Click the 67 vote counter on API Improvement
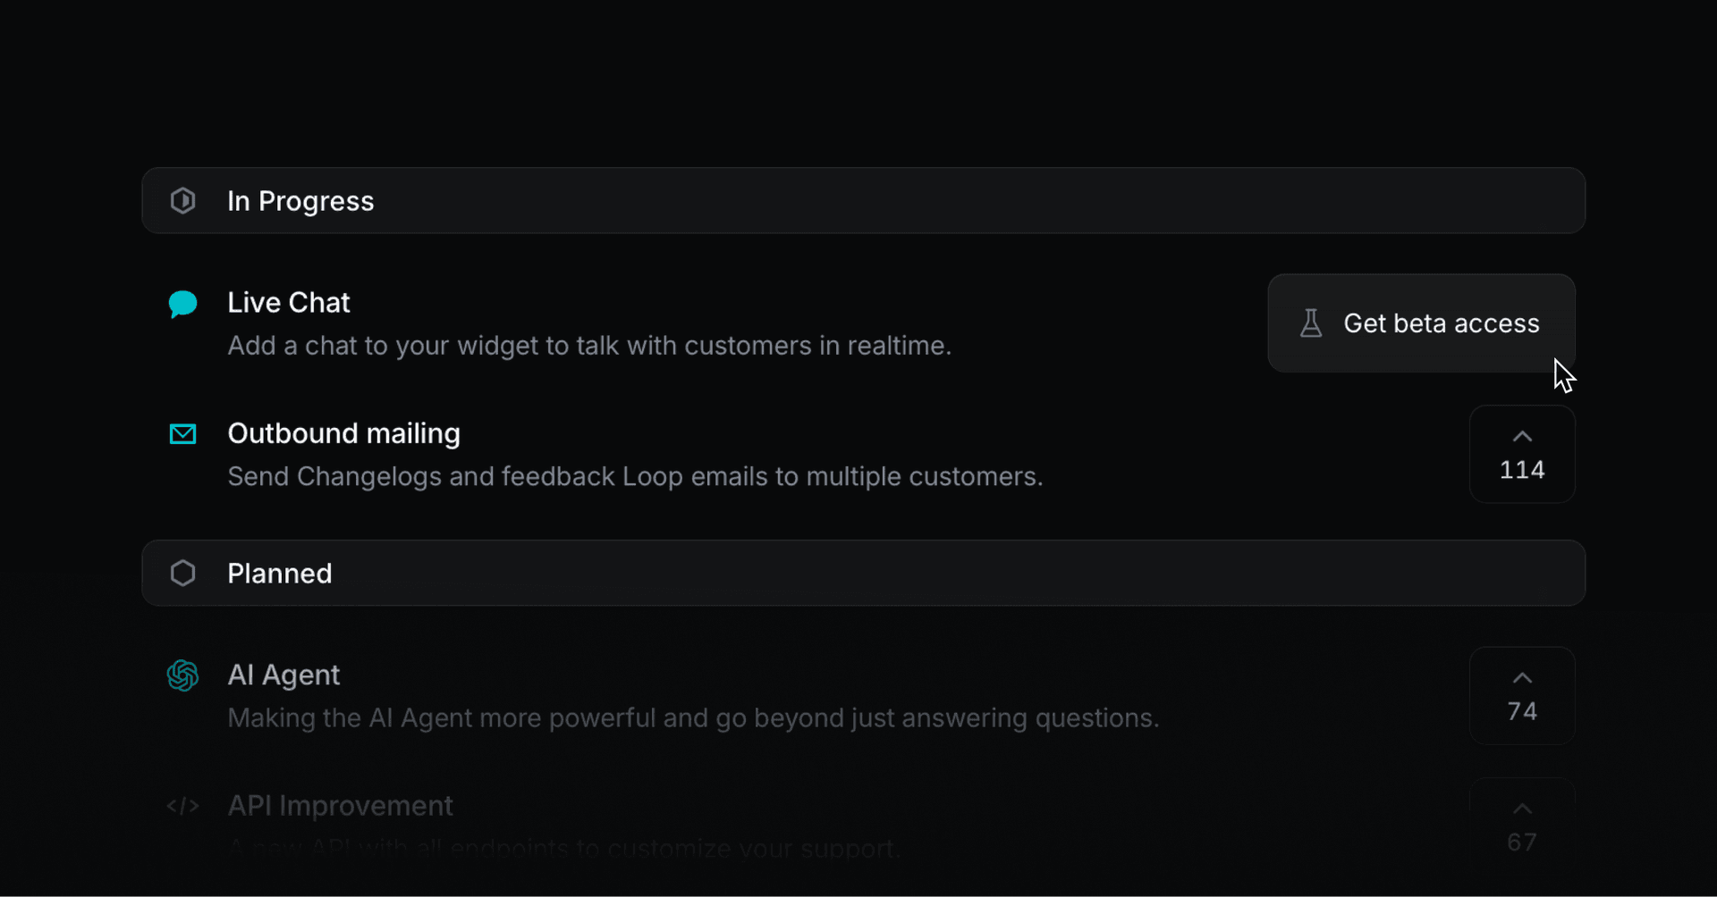 [1521, 841]
